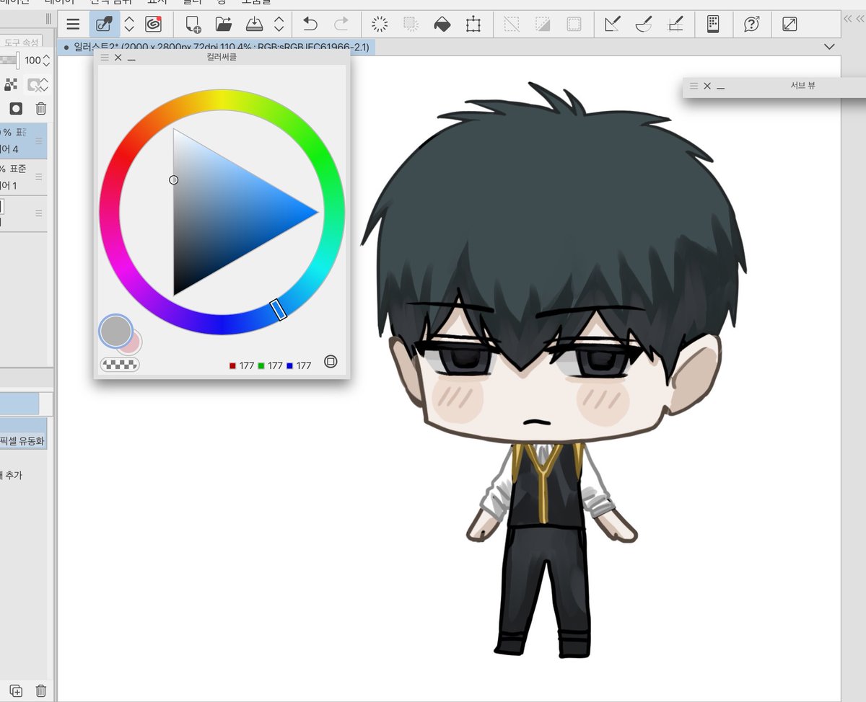Open the 컬러써클 panel hamburger menu
This screenshot has width=866, height=702.
click(105, 58)
